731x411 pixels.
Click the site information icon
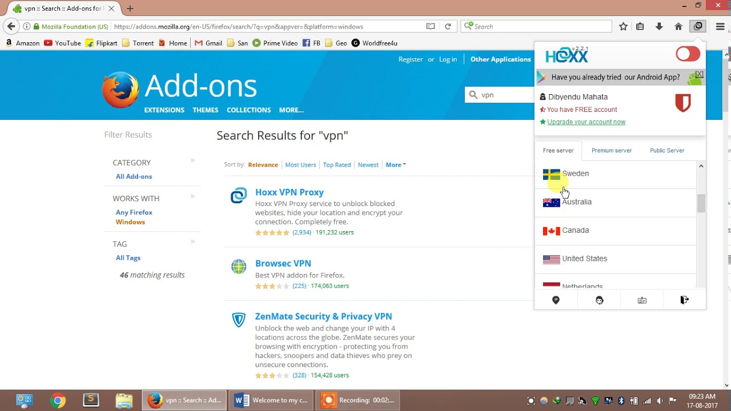[26, 26]
